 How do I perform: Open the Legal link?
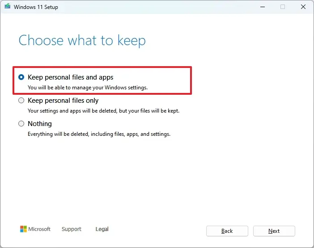(102, 229)
